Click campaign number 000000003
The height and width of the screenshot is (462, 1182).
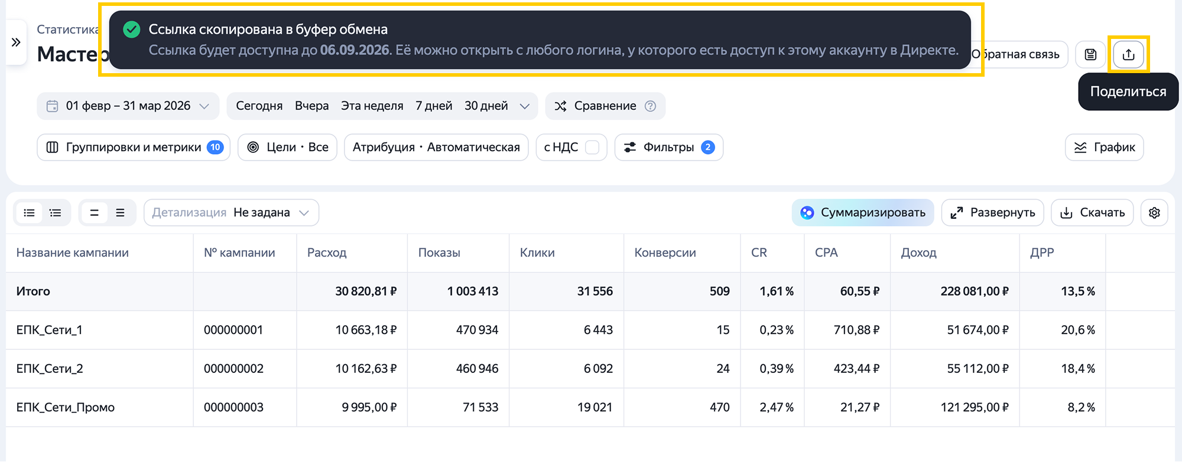[233, 408]
